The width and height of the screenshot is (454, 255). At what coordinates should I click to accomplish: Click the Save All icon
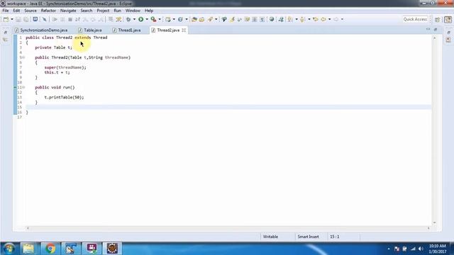(x=26, y=19)
